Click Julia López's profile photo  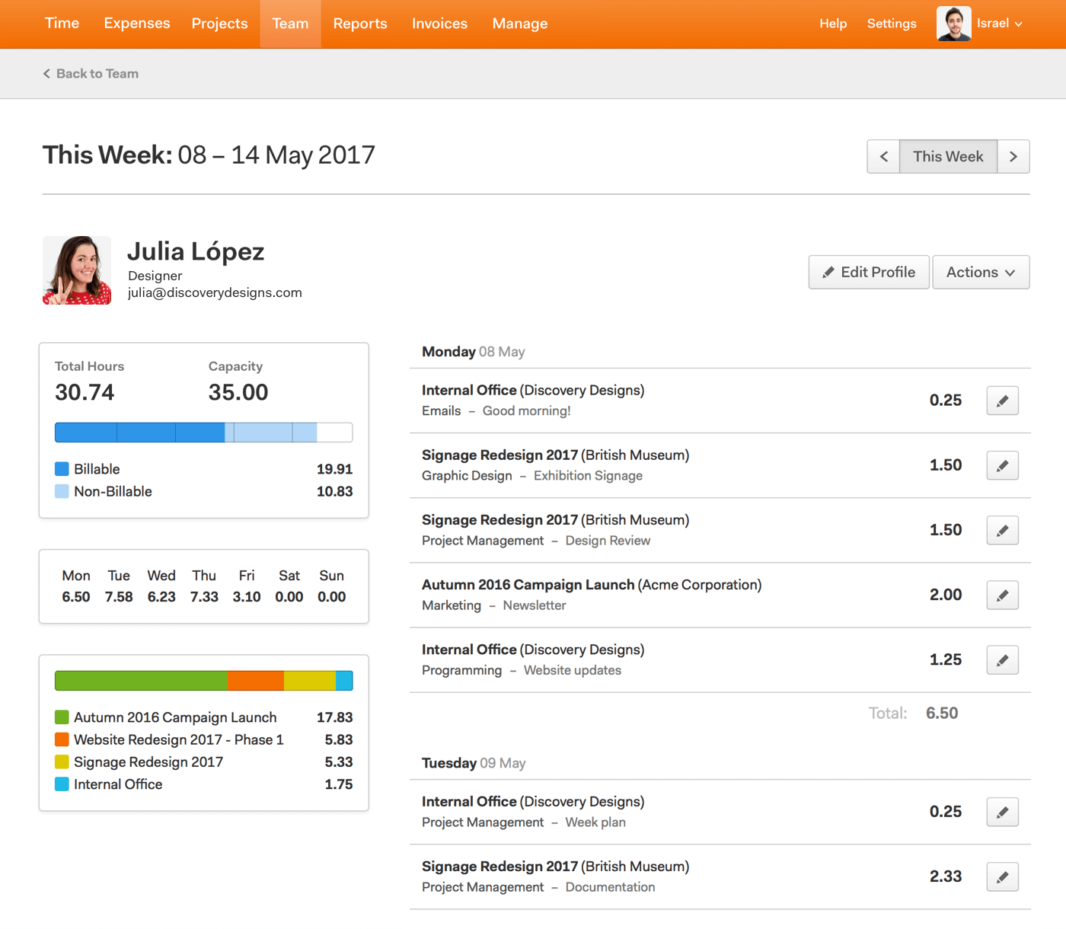point(76,270)
